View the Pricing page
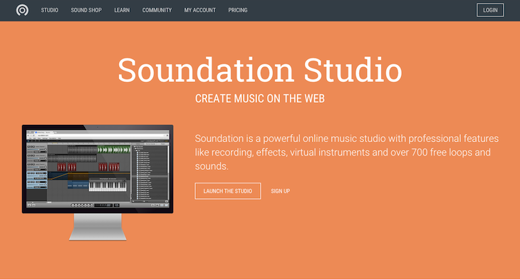 [x=238, y=10]
